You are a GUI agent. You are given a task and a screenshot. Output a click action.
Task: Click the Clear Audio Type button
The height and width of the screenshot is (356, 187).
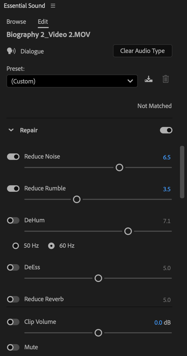tap(142, 51)
